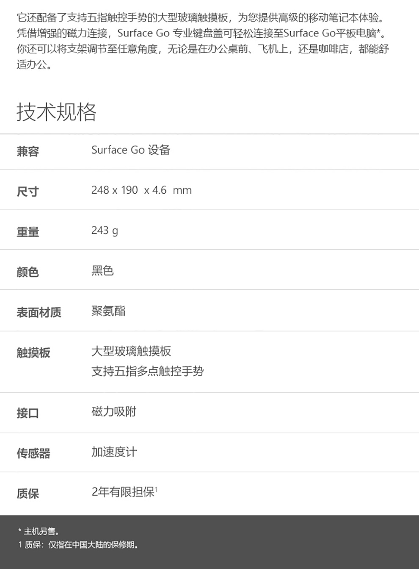
Task: Click the 支持五指多点触控手势 text
Action: point(148,372)
